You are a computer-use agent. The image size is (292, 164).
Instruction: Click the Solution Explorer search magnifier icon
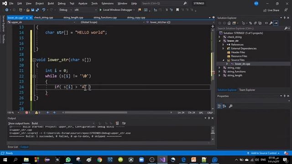pyautogui.click(x=286, y=28)
